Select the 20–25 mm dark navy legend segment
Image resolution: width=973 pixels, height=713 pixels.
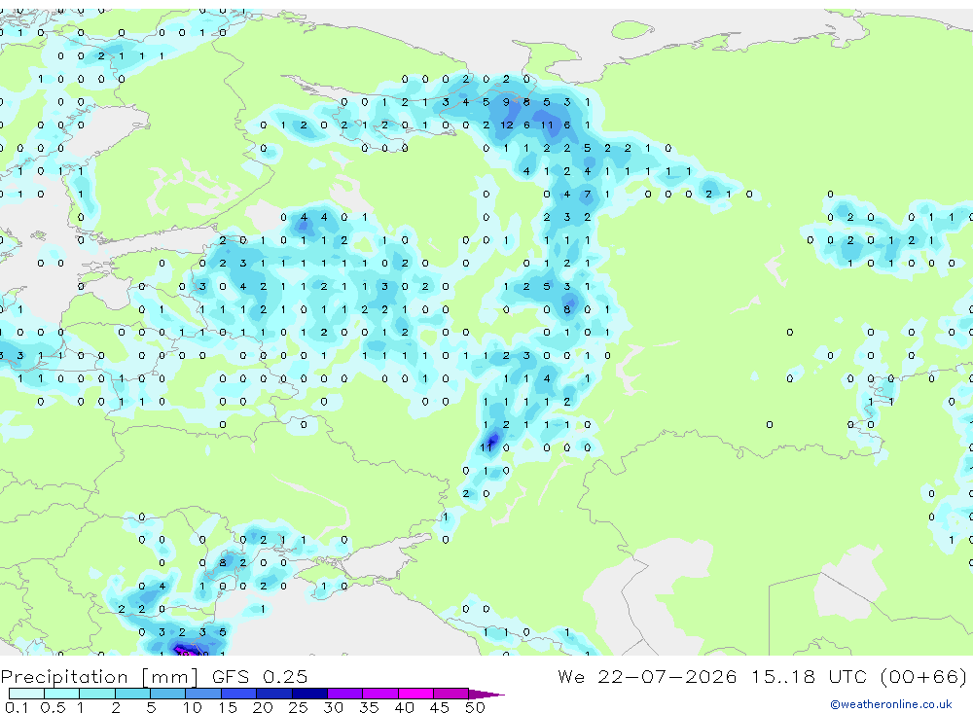pyautogui.click(x=273, y=694)
